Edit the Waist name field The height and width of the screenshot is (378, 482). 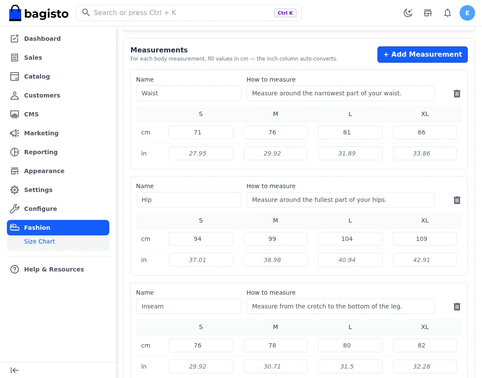coord(188,93)
